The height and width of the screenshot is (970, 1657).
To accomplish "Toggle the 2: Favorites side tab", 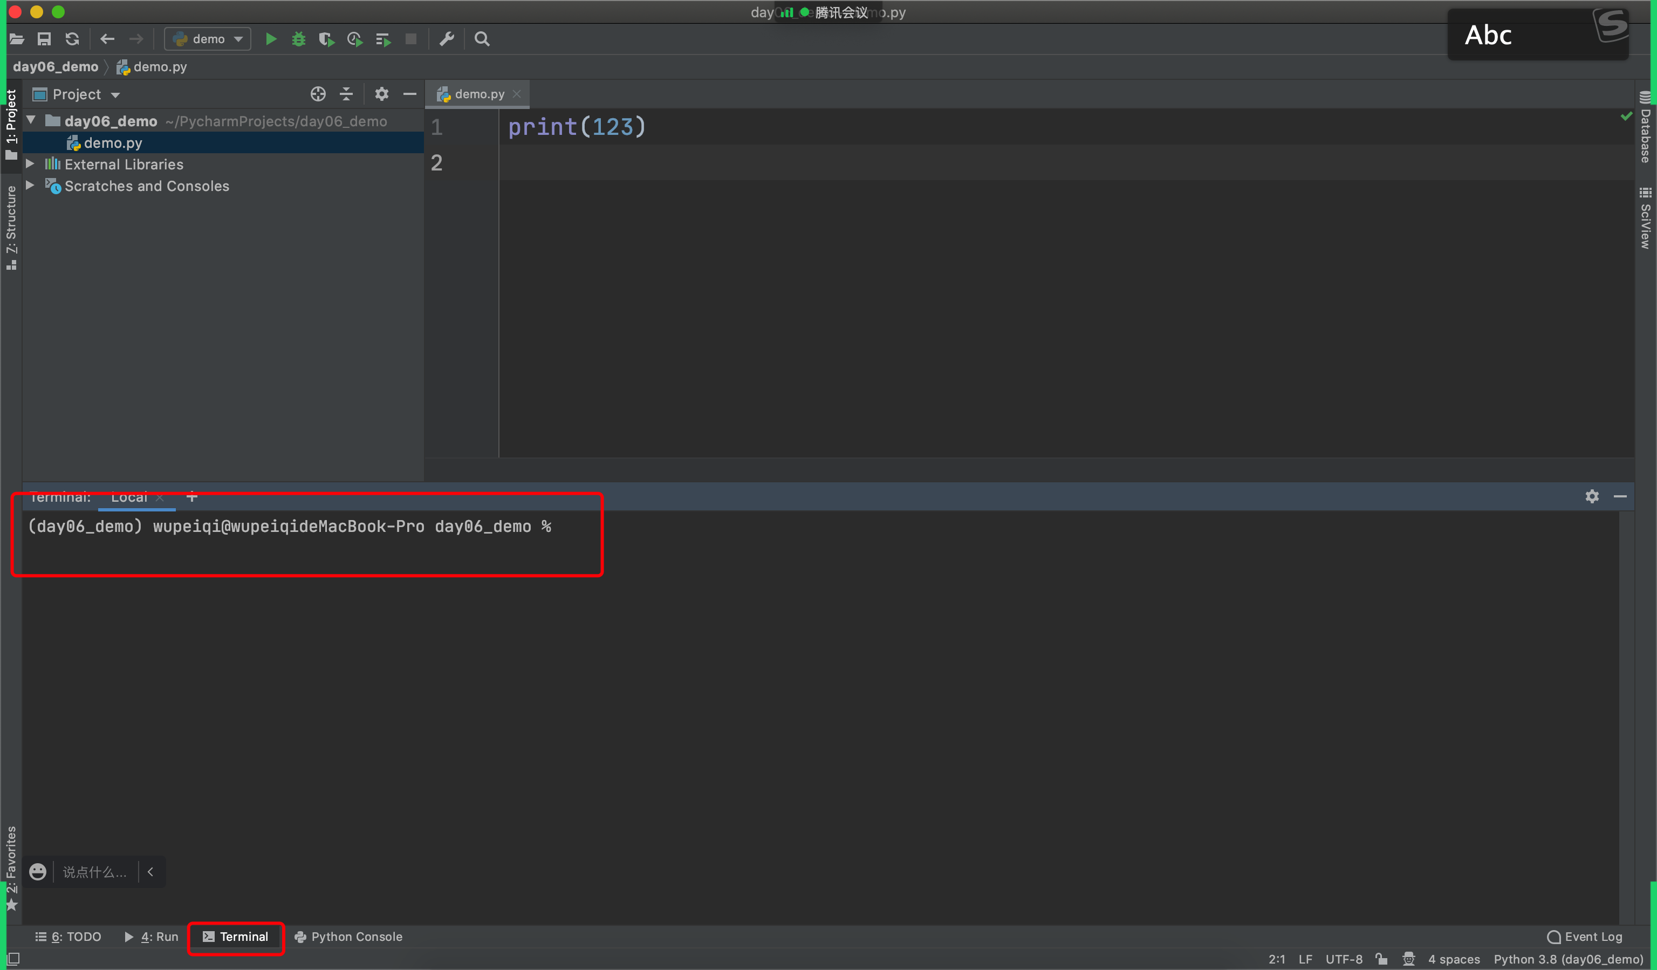I will click(11, 868).
